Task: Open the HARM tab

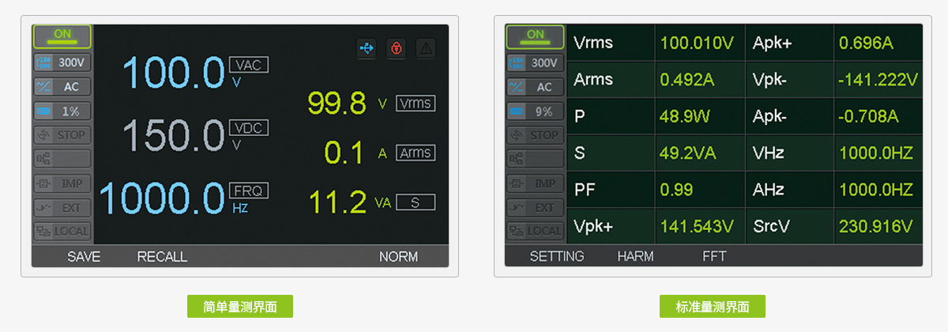Action: [636, 257]
